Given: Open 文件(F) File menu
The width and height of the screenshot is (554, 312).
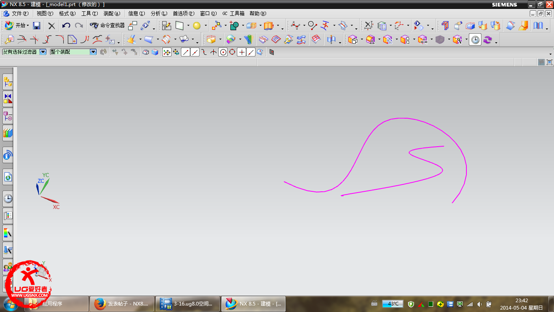Looking at the screenshot, I should (x=20, y=13).
